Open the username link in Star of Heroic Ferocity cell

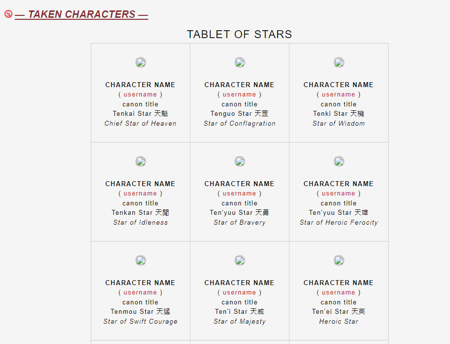[x=338, y=194]
